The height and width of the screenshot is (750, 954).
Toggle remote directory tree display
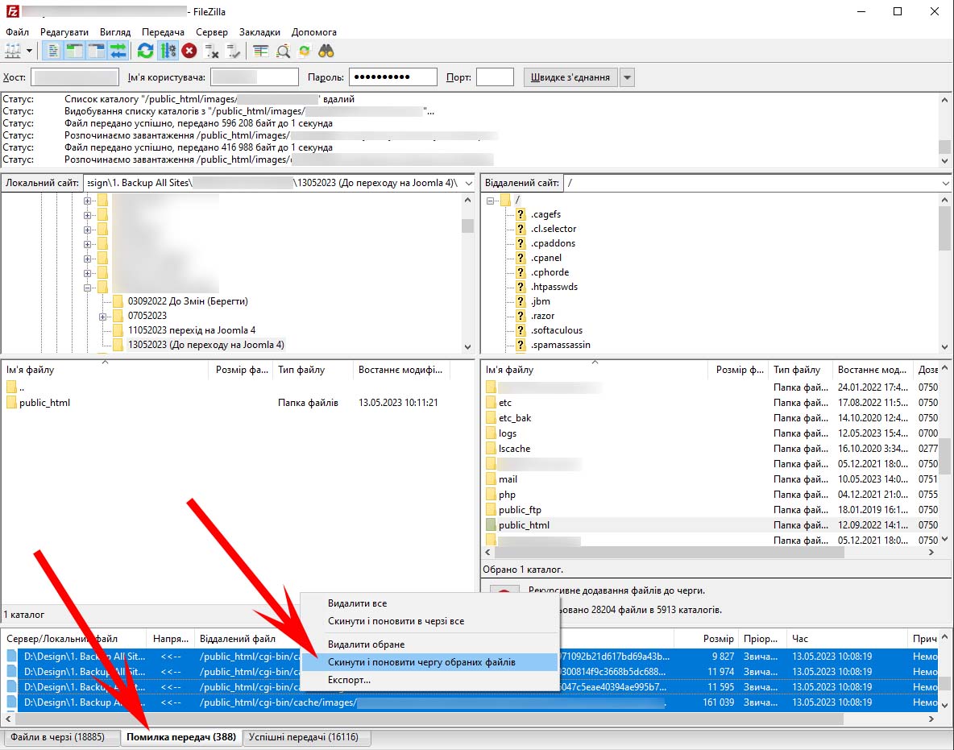pyautogui.click(x=96, y=51)
